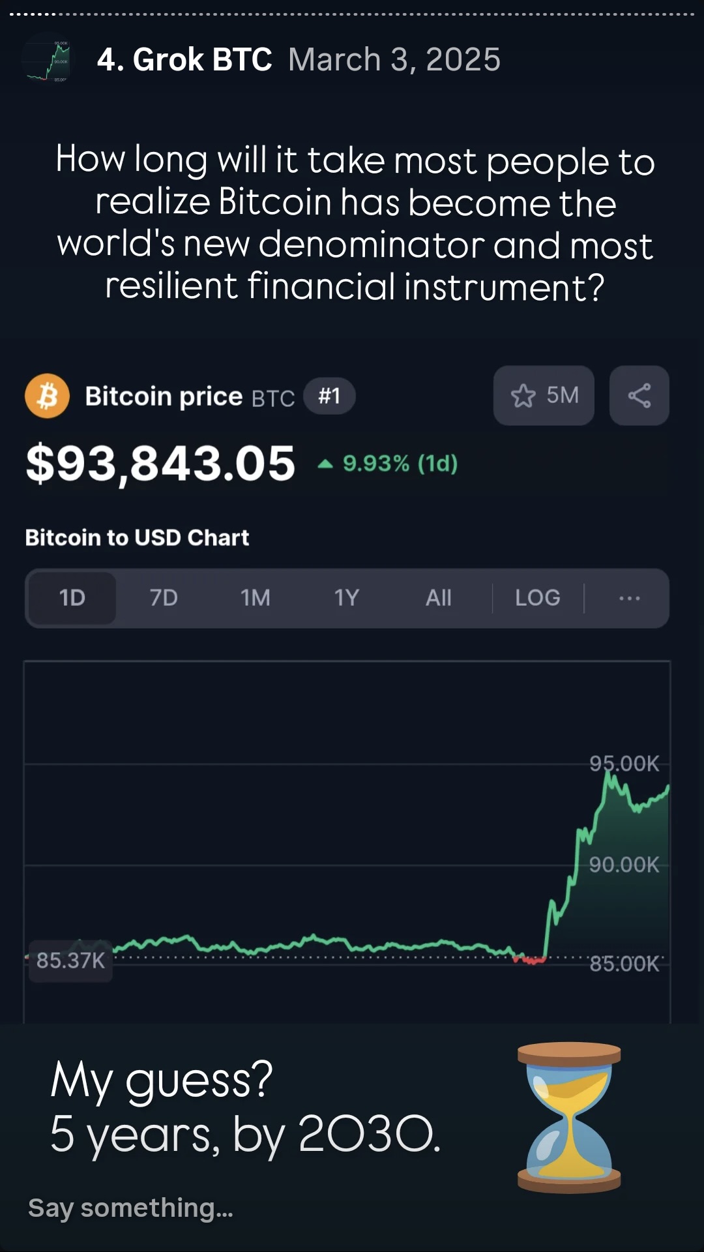Tap the Say something reply field
The width and height of the screenshot is (704, 1252).
pos(130,1208)
